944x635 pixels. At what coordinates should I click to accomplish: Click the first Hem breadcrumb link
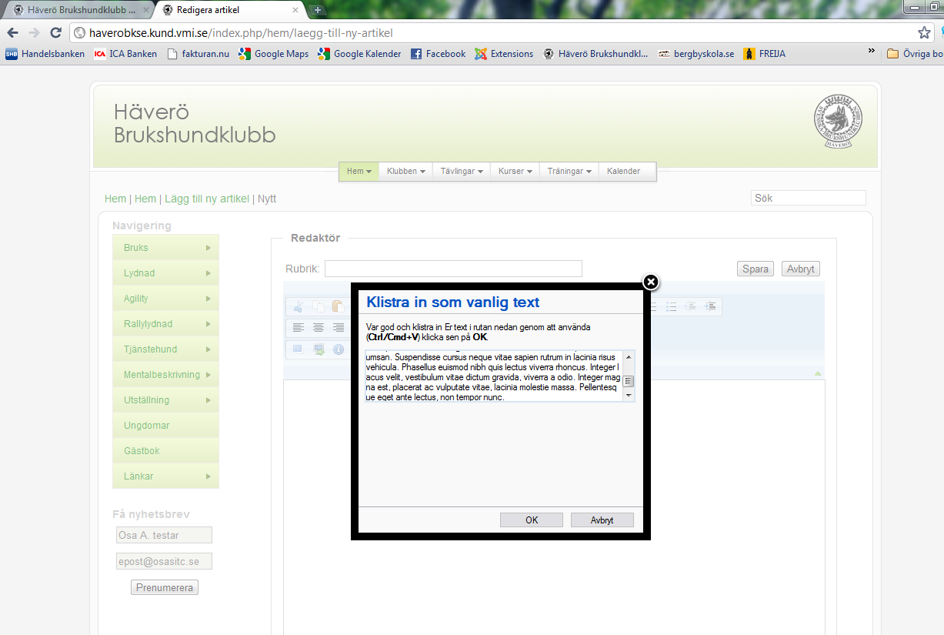(x=115, y=199)
